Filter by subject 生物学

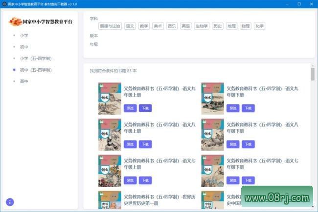pyautogui.click(x=202, y=26)
